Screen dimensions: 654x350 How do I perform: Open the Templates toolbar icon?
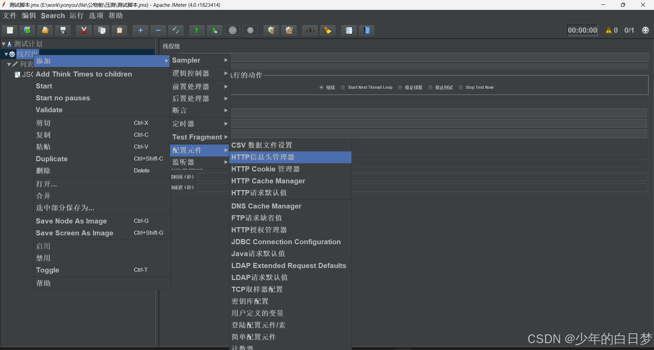(27, 30)
